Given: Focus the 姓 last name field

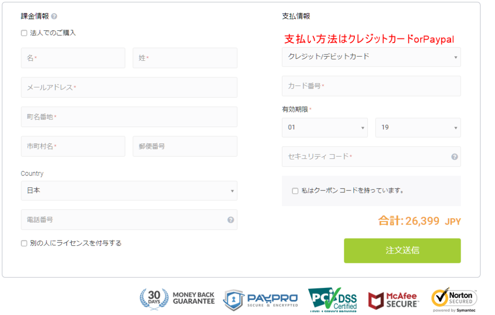Looking at the screenshot, I should click(x=185, y=58).
